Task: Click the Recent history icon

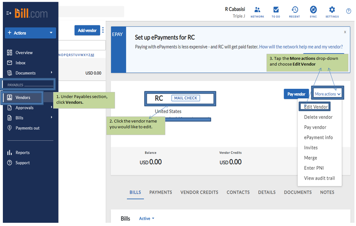Action: pyautogui.click(x=295, y=10)
